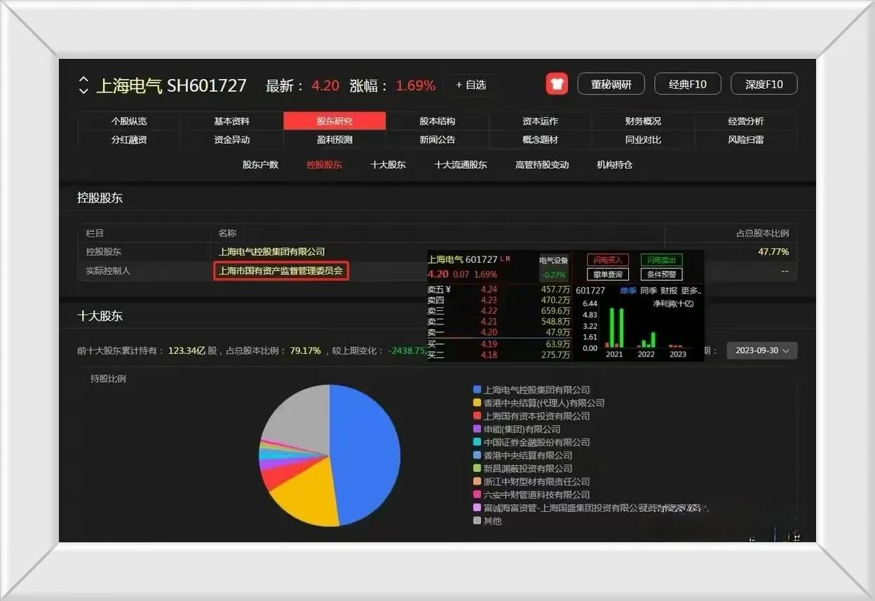The width and height of the screenshot is (875, 601).
Task: Click the 闪电卖出 button in quote popup
Action: pyautogui.click(x=661, y=260)
